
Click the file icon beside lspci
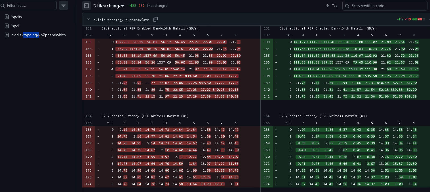click(x=7, y=26)
